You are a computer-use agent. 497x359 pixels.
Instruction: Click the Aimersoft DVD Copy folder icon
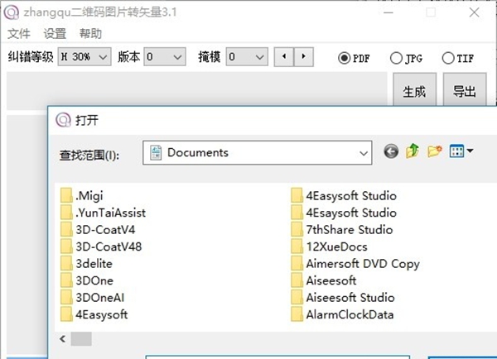[297, 263]
